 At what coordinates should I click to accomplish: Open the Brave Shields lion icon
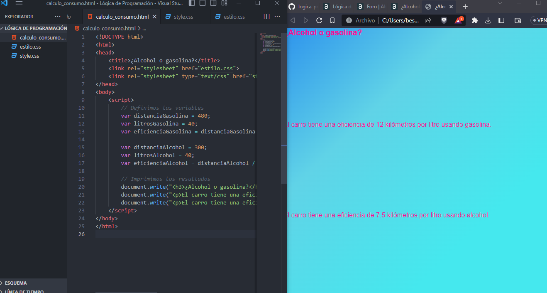click(x=444, y=20)
